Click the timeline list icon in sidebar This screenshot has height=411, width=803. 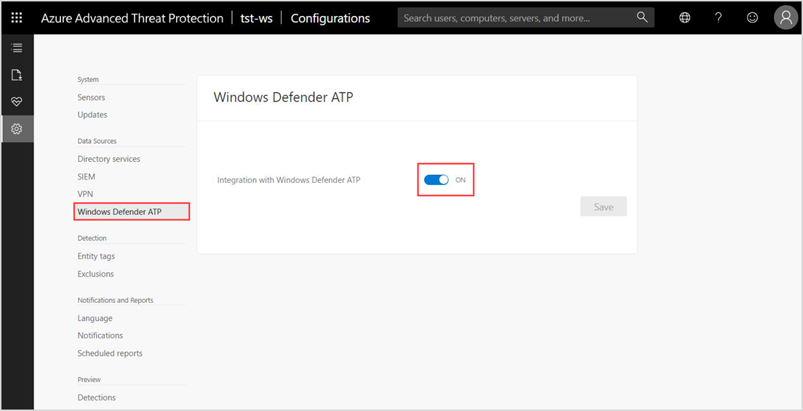click(17, 48)
